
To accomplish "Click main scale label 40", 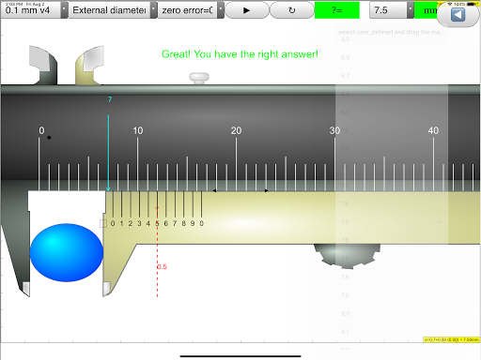I will (433, 130).
